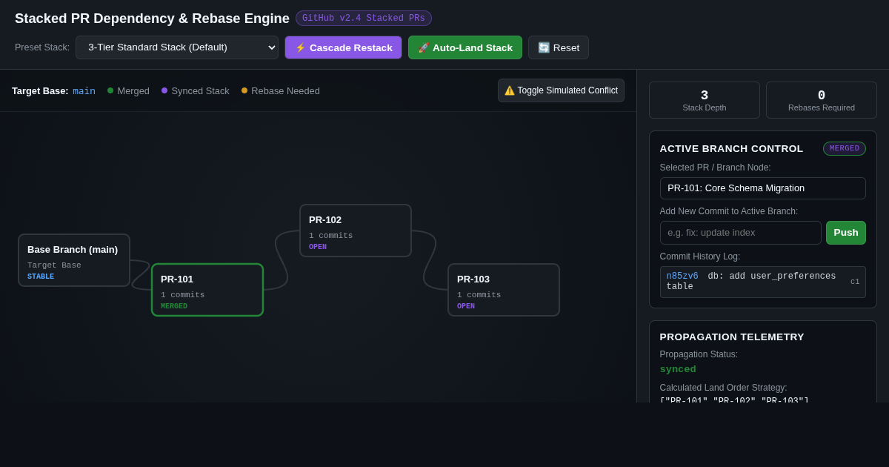This screenshot has height=467, width=889.
Task: Click the green Merged legend dot
Action: [110, 90]
